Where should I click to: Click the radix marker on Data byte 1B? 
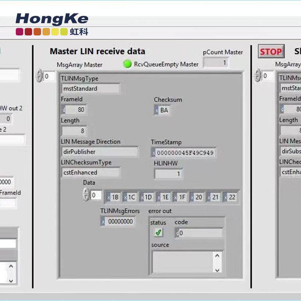[108, 196]
